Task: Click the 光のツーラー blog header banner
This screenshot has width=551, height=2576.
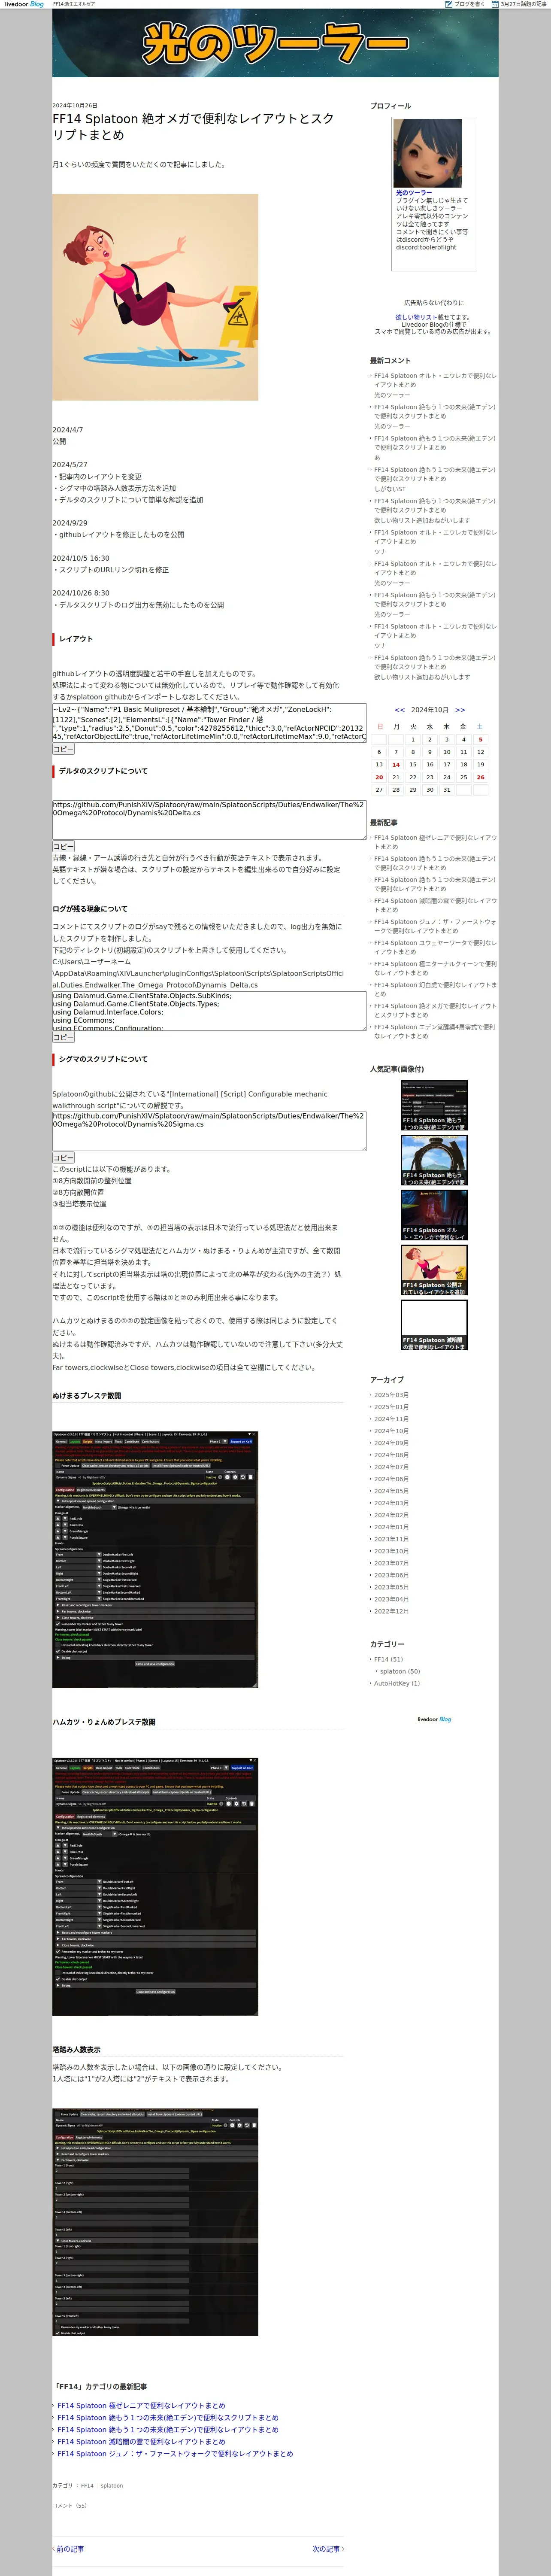Action: click(x=275, y=43)
